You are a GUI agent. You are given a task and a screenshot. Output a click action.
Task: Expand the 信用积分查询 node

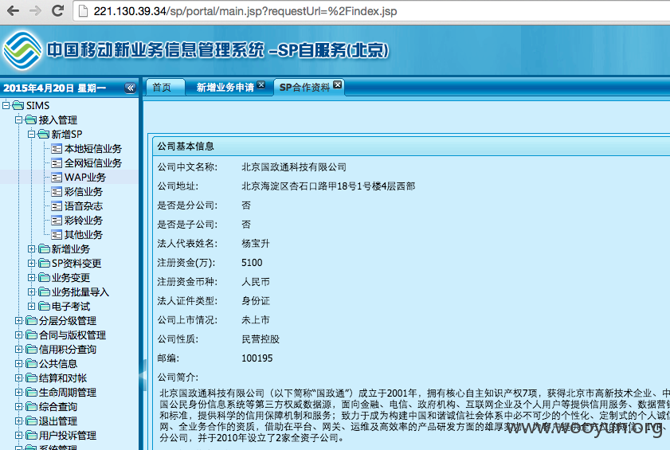tap(18, 349)
